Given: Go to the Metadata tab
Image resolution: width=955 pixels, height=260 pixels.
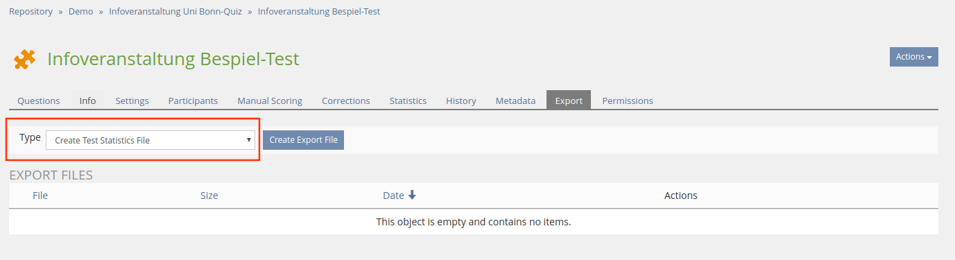Looking at the screenshot, I should tap(515, 101).
